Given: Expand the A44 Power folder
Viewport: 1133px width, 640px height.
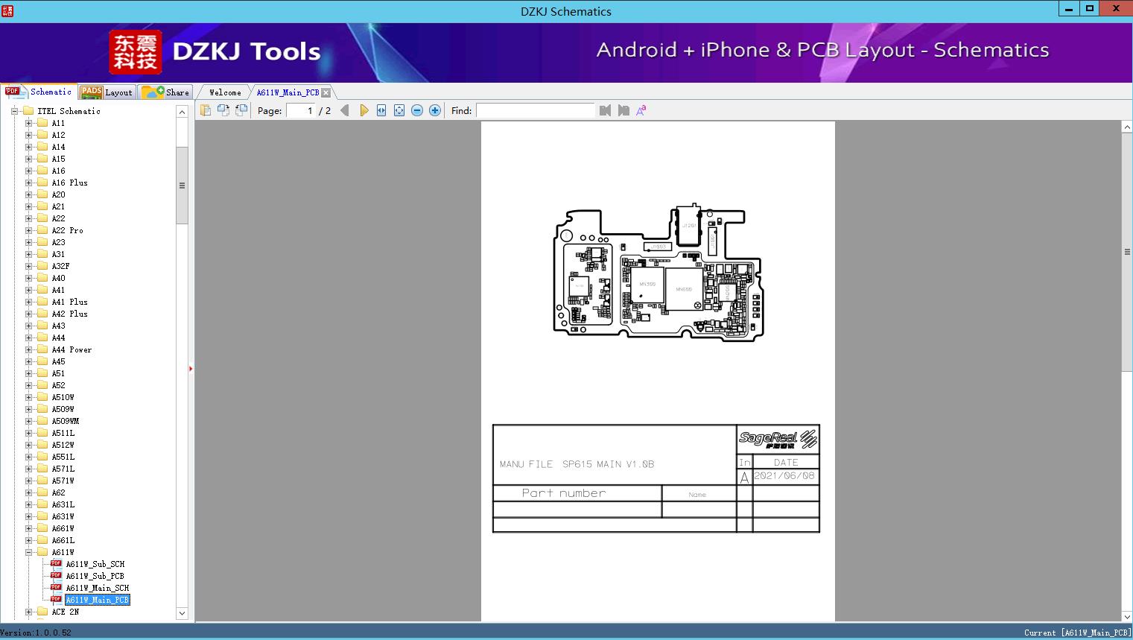Looking at the screenshot, I should (28, 349).
